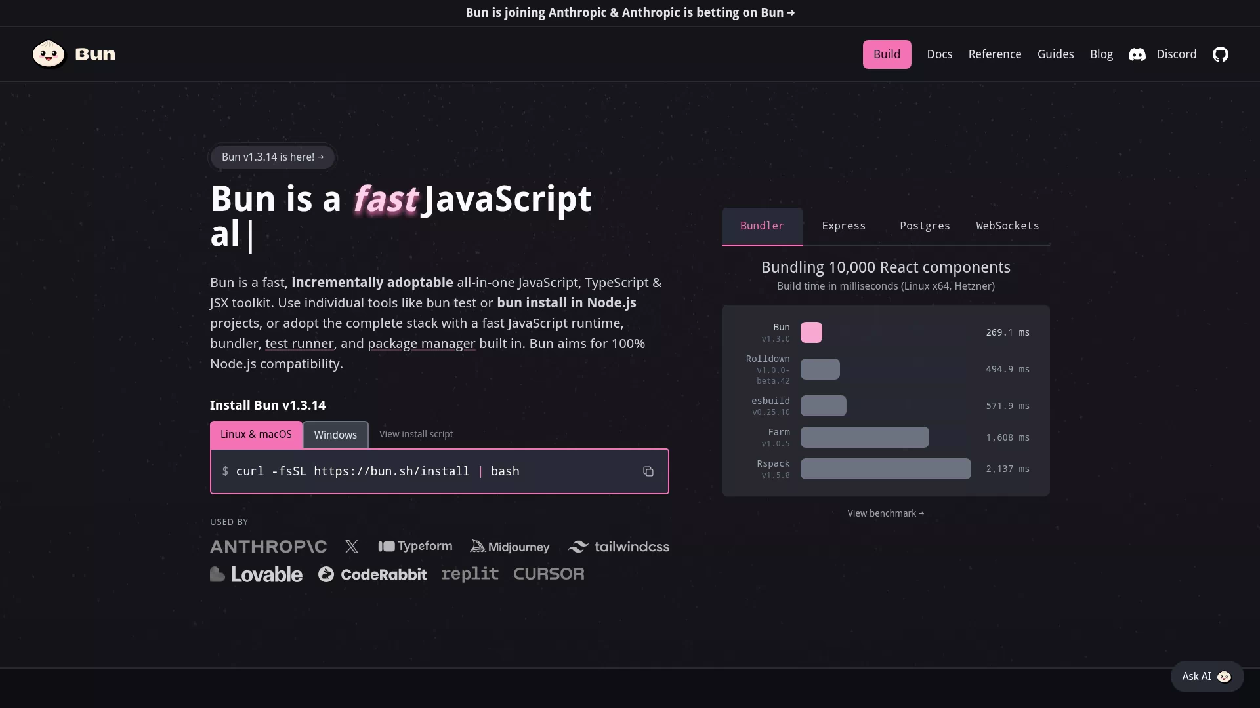1260x708 pixels.
Task: Click the View benchmark link
Action: coord(885,513)
